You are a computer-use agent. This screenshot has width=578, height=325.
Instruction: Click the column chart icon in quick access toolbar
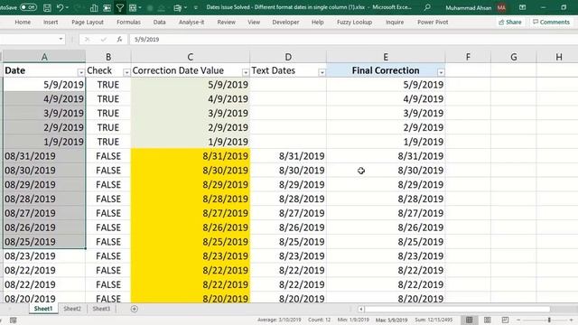(x=94, y=7)
